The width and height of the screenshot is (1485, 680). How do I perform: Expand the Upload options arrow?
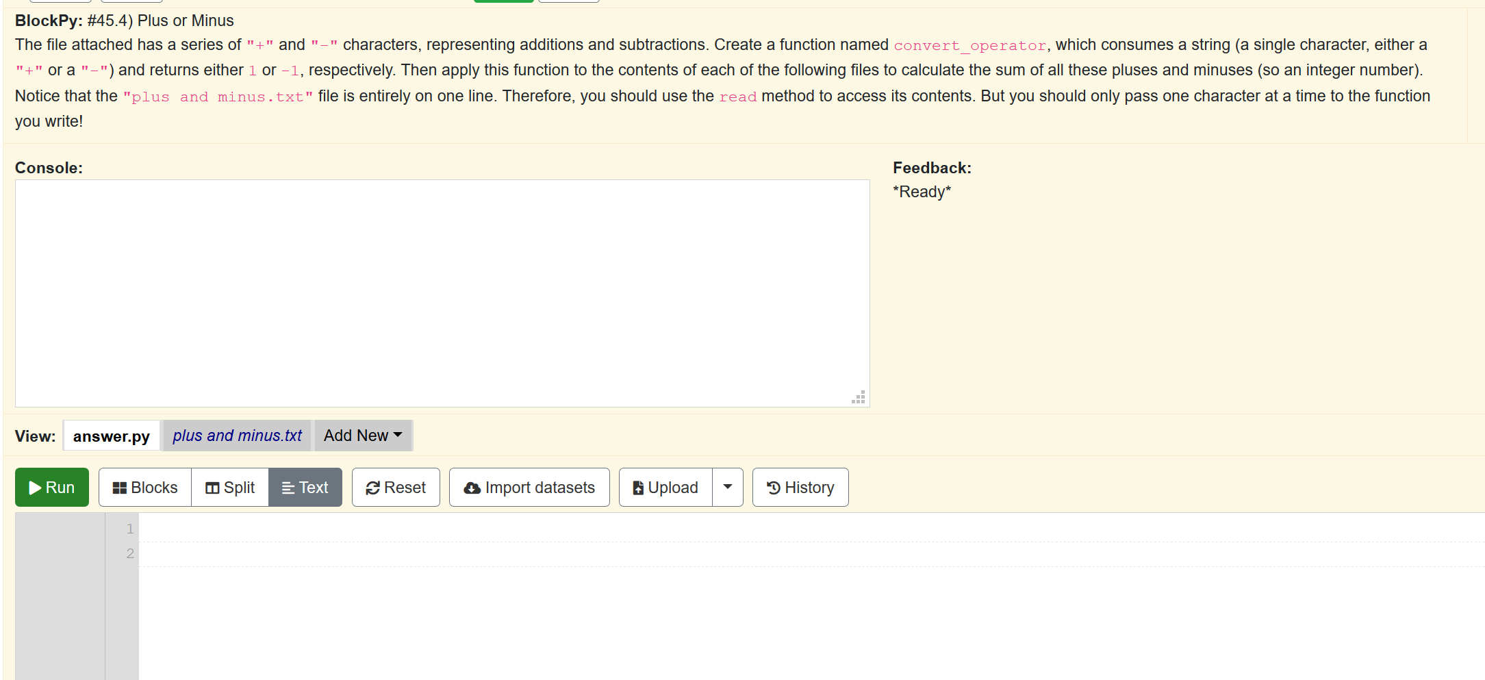click(727, 487)
